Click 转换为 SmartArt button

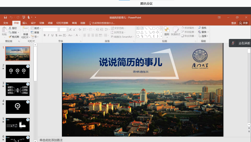pos(122,37)
